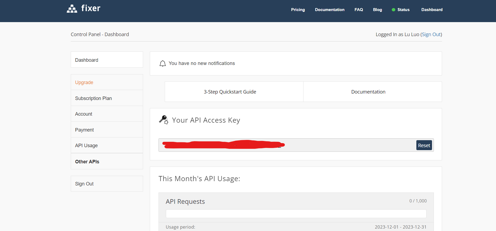Go to Subscription Plan settings
Screen dimensions: 496x231
coord(93,98)
